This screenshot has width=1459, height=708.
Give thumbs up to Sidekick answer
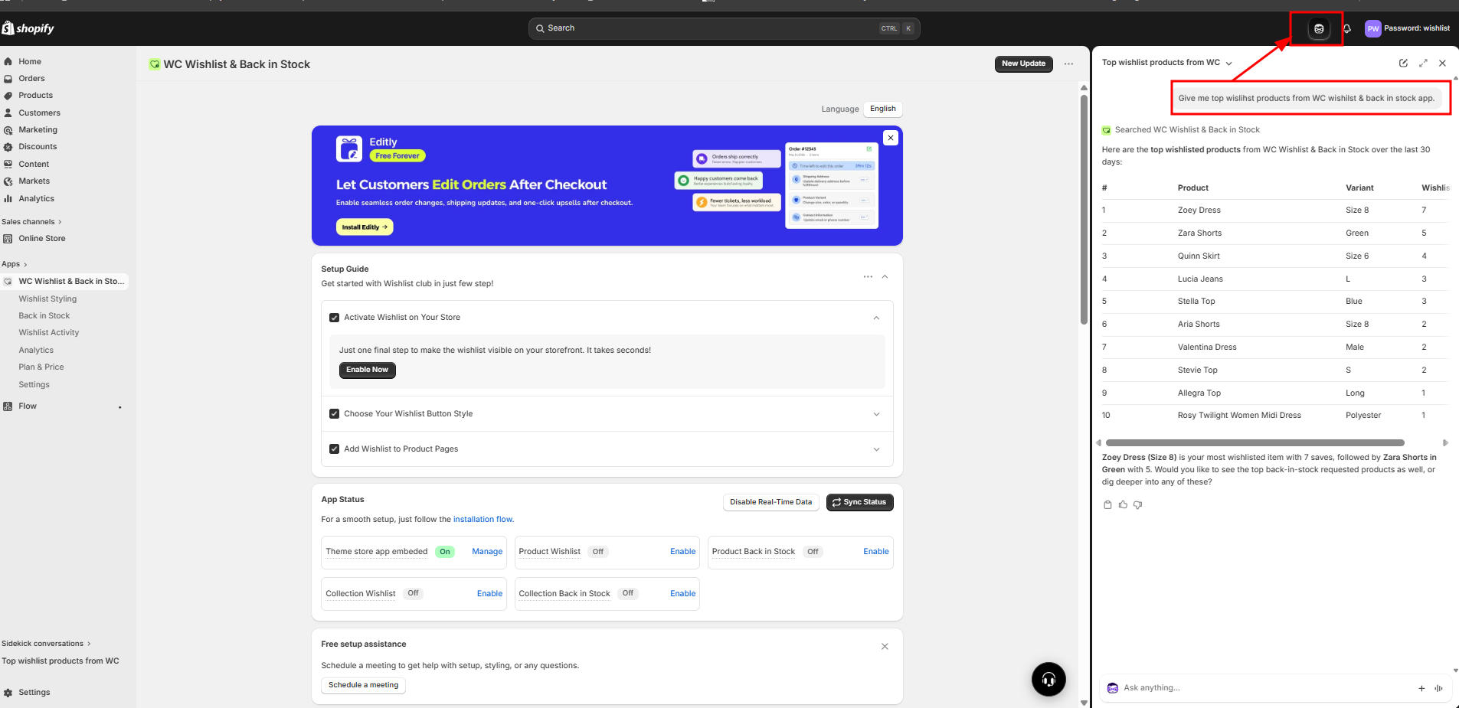(x=1123, y=504)
